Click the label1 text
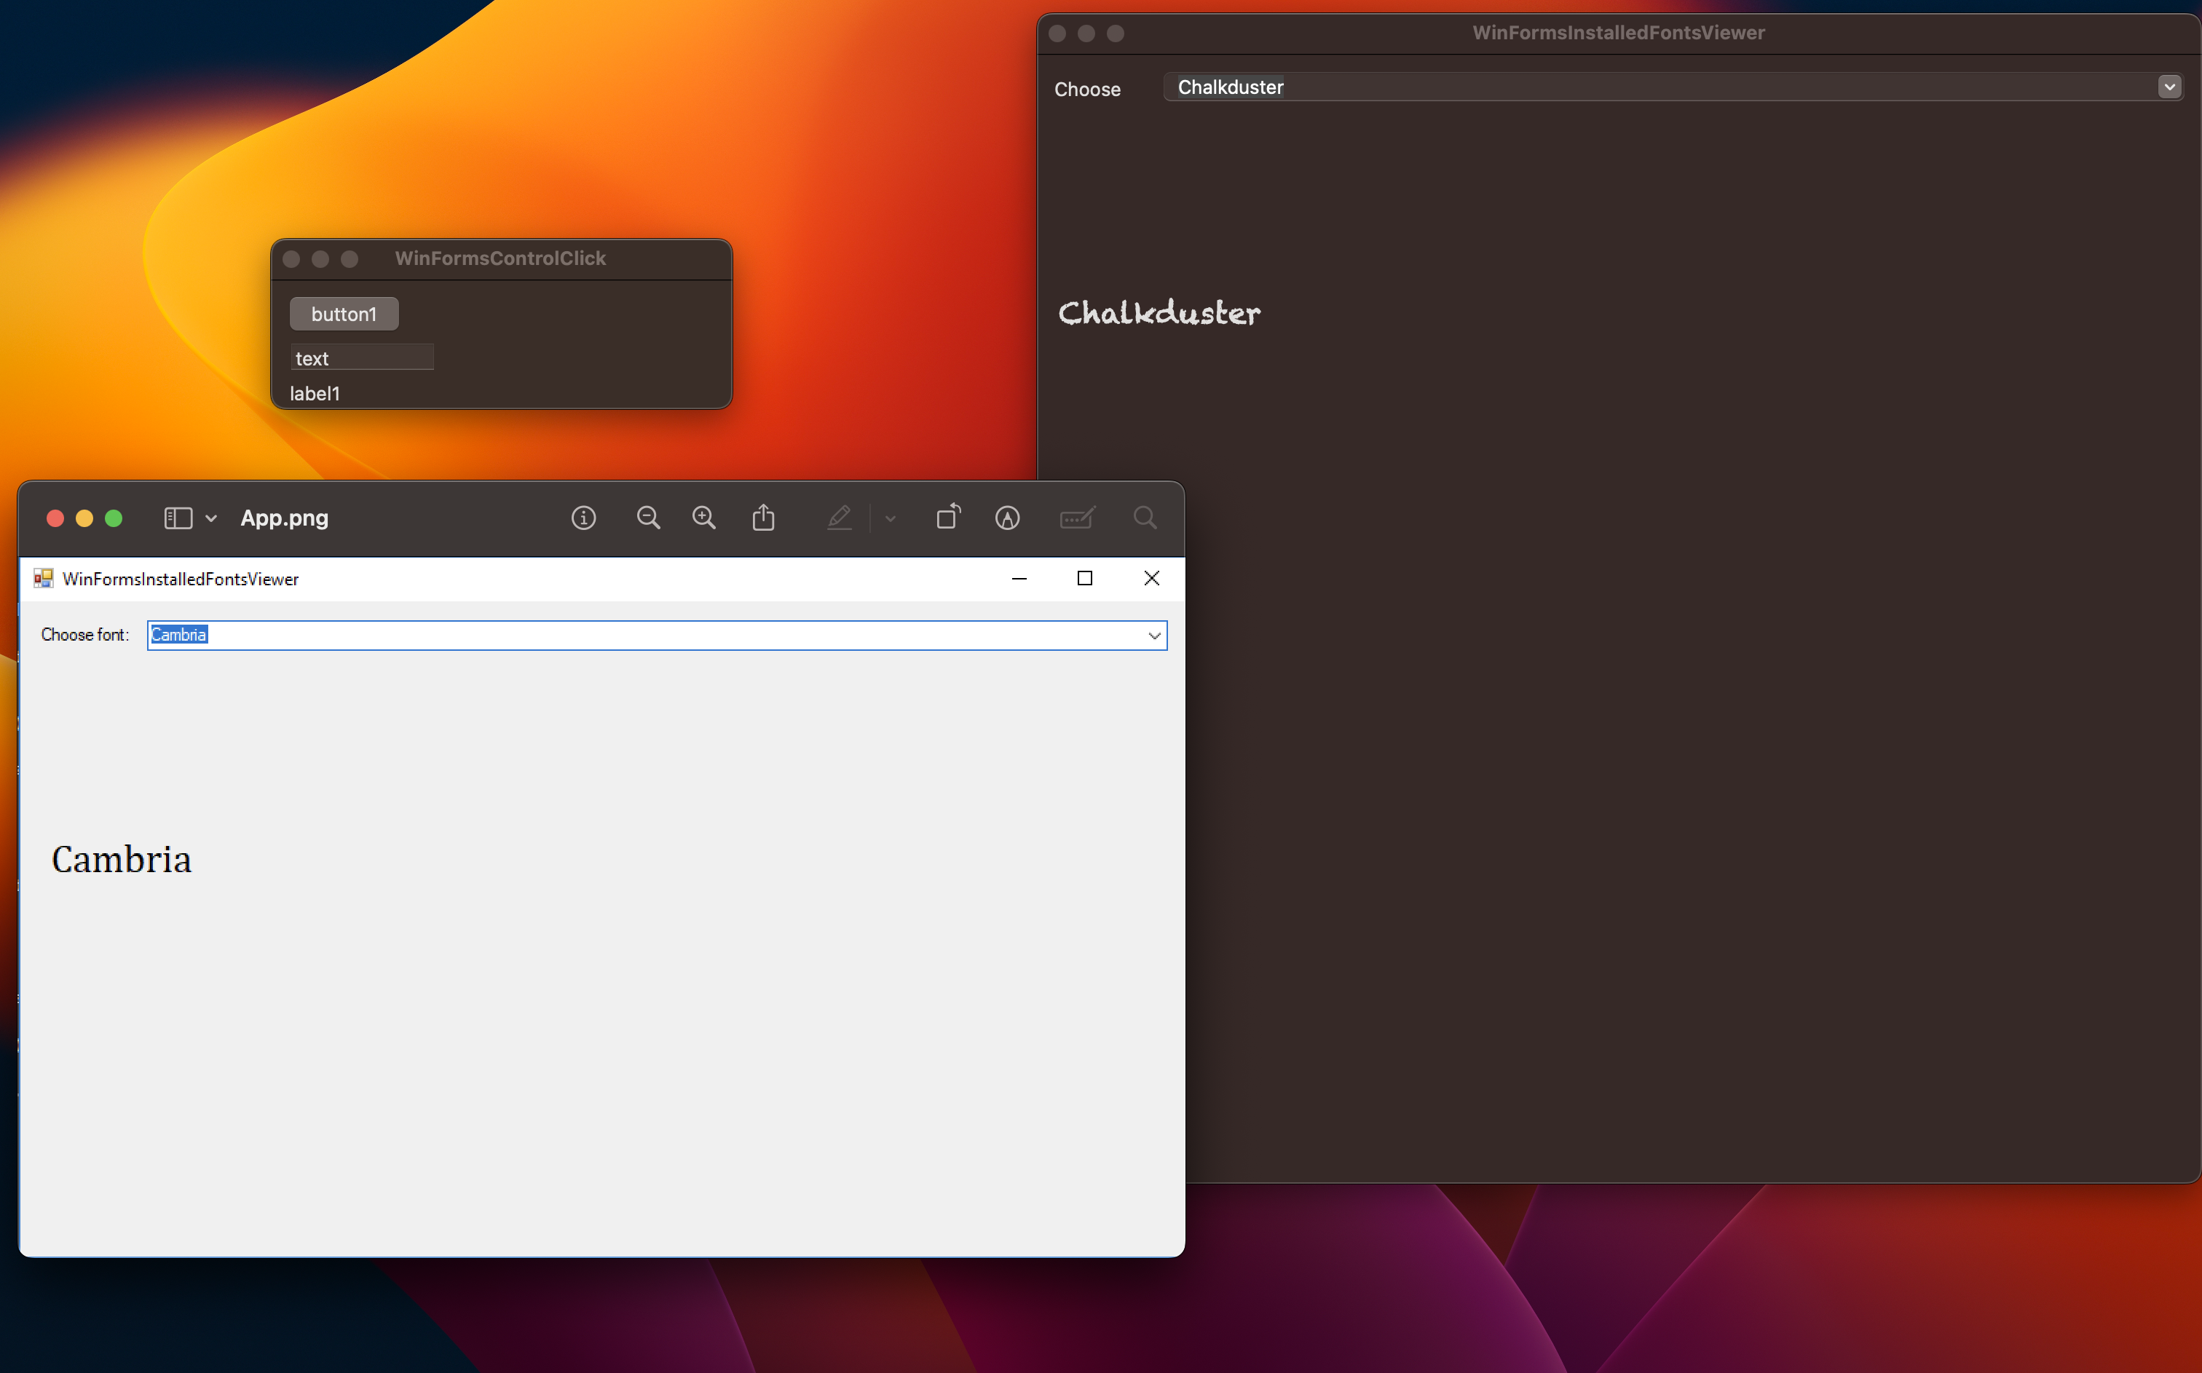 tap(314, 393)
